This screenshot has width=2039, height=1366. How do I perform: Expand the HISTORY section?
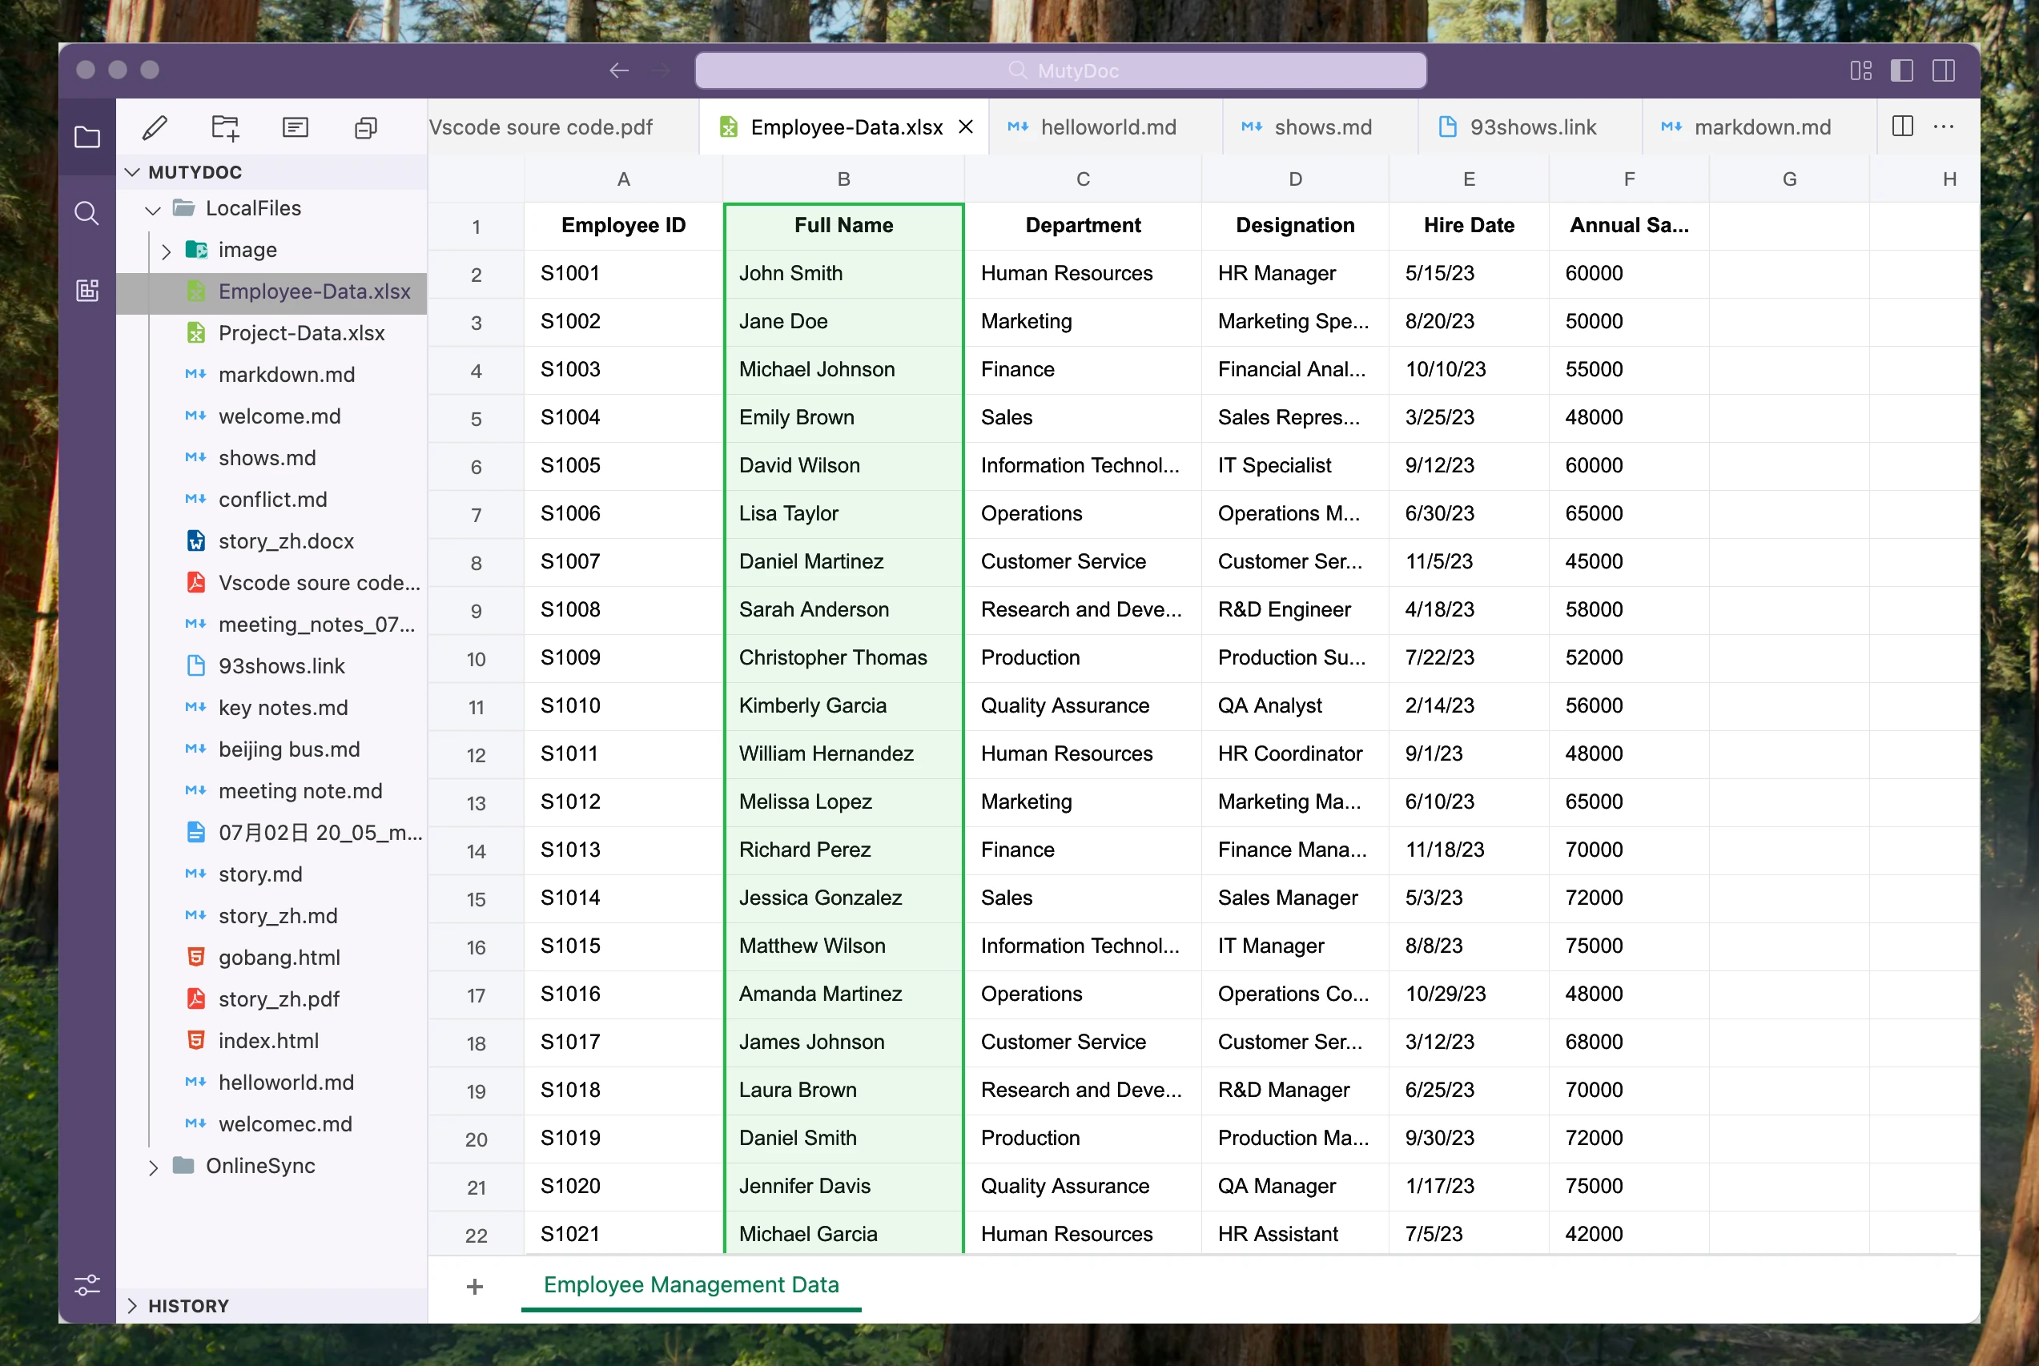coord(132,1306)
